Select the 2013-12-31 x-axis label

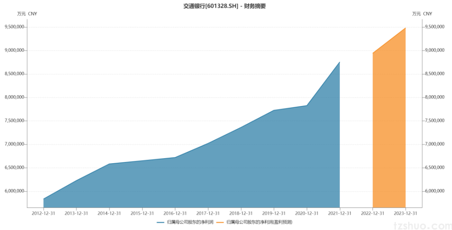tap(76, 213)
